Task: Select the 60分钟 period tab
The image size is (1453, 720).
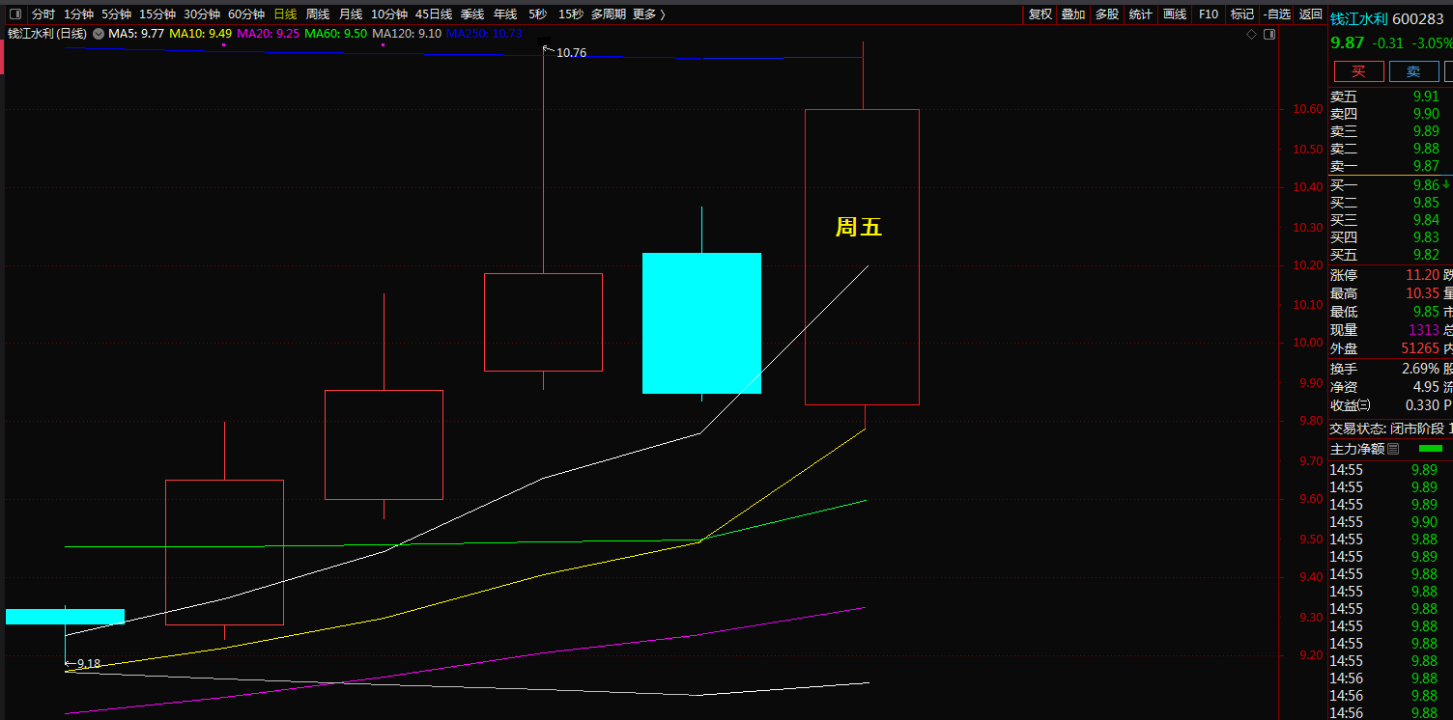Action: tap(246, 14)
